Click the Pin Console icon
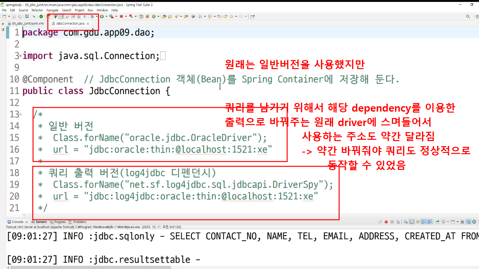This screenshot has height=269, width=479. click(437, 222)
